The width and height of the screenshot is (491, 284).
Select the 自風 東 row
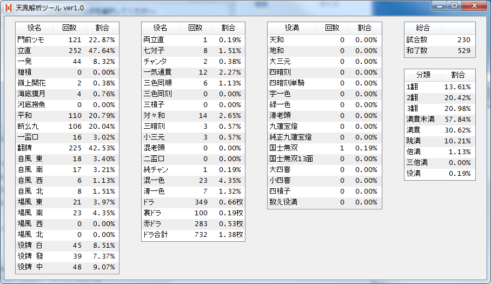click(x=68, y=158)
